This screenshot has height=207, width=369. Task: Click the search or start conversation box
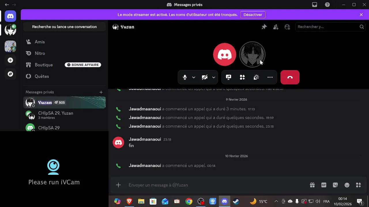pos(64,27)
